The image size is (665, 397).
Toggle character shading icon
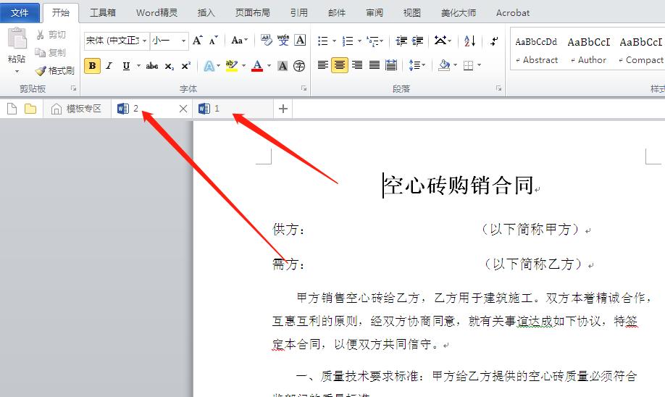283,66
